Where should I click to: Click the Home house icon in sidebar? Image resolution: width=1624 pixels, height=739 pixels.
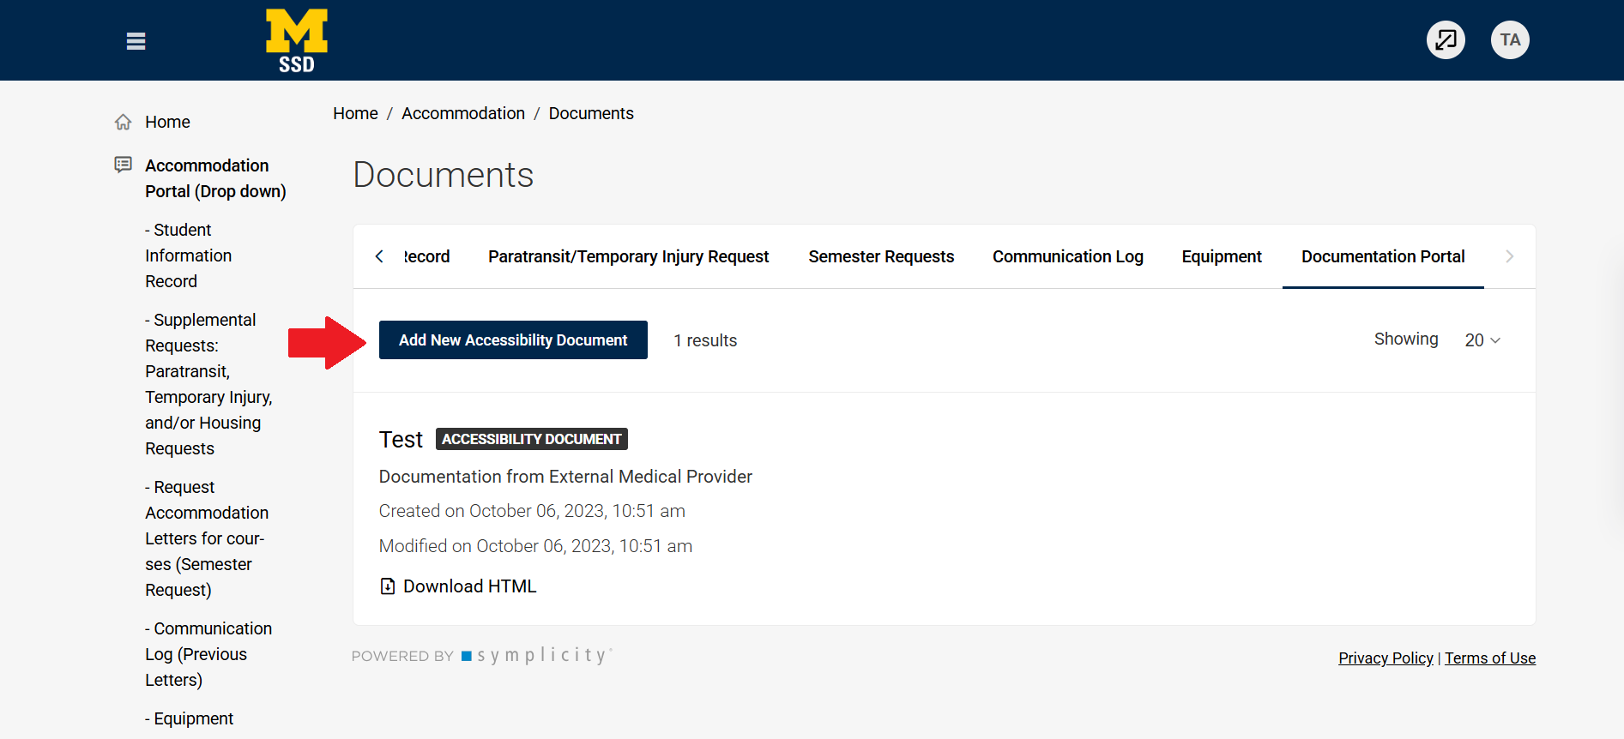(124, 122)
